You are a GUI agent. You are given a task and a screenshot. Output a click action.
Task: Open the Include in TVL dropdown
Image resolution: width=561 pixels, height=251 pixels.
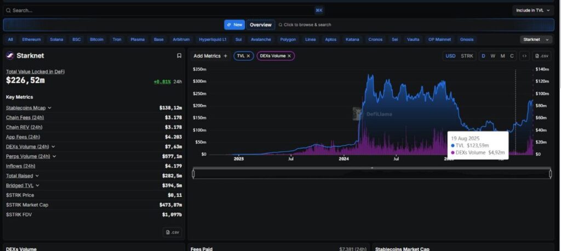click(x=533, y=10)
